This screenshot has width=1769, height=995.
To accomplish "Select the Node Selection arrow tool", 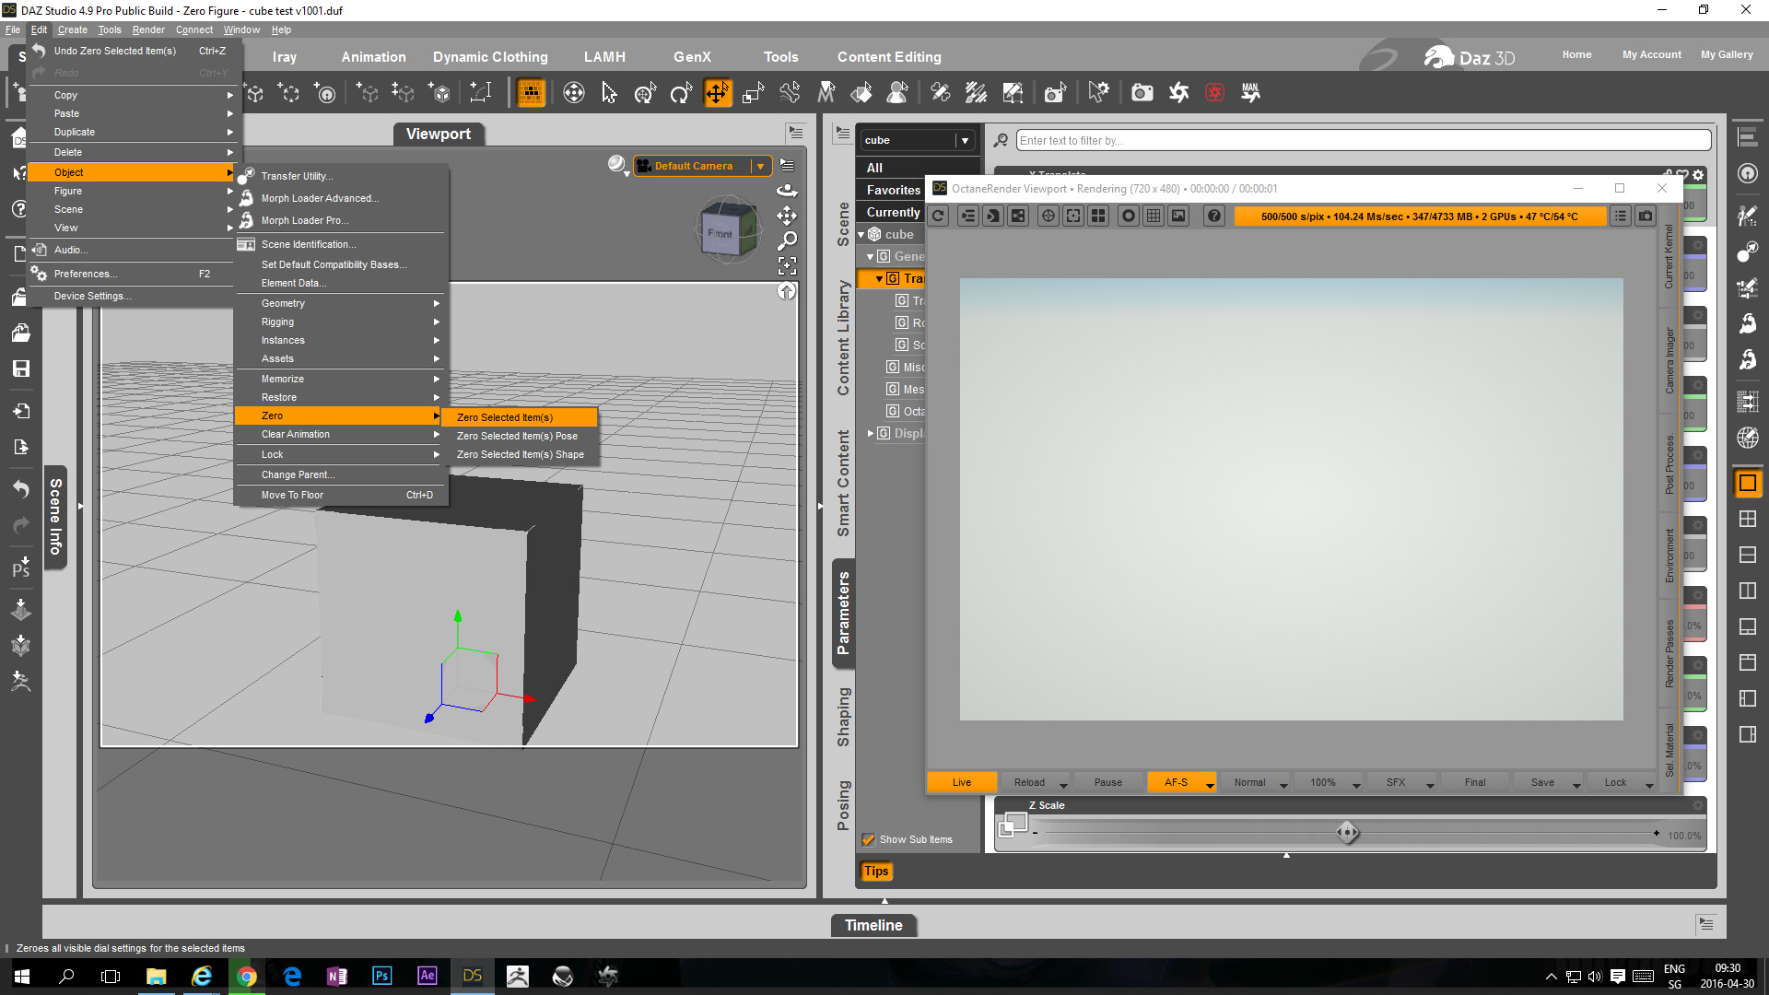I will [609, 93].
